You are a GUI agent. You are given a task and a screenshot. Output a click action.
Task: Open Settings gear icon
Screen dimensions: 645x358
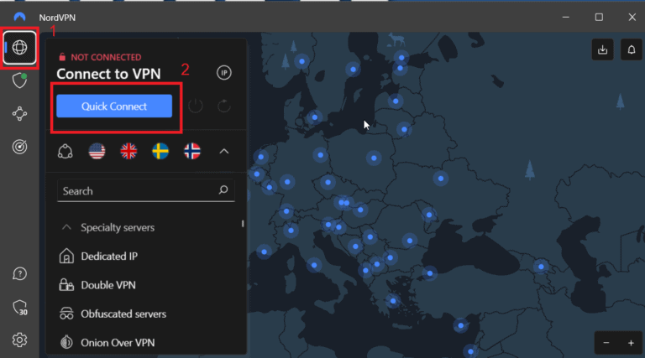pyautogui.click(x=19, y=340)
